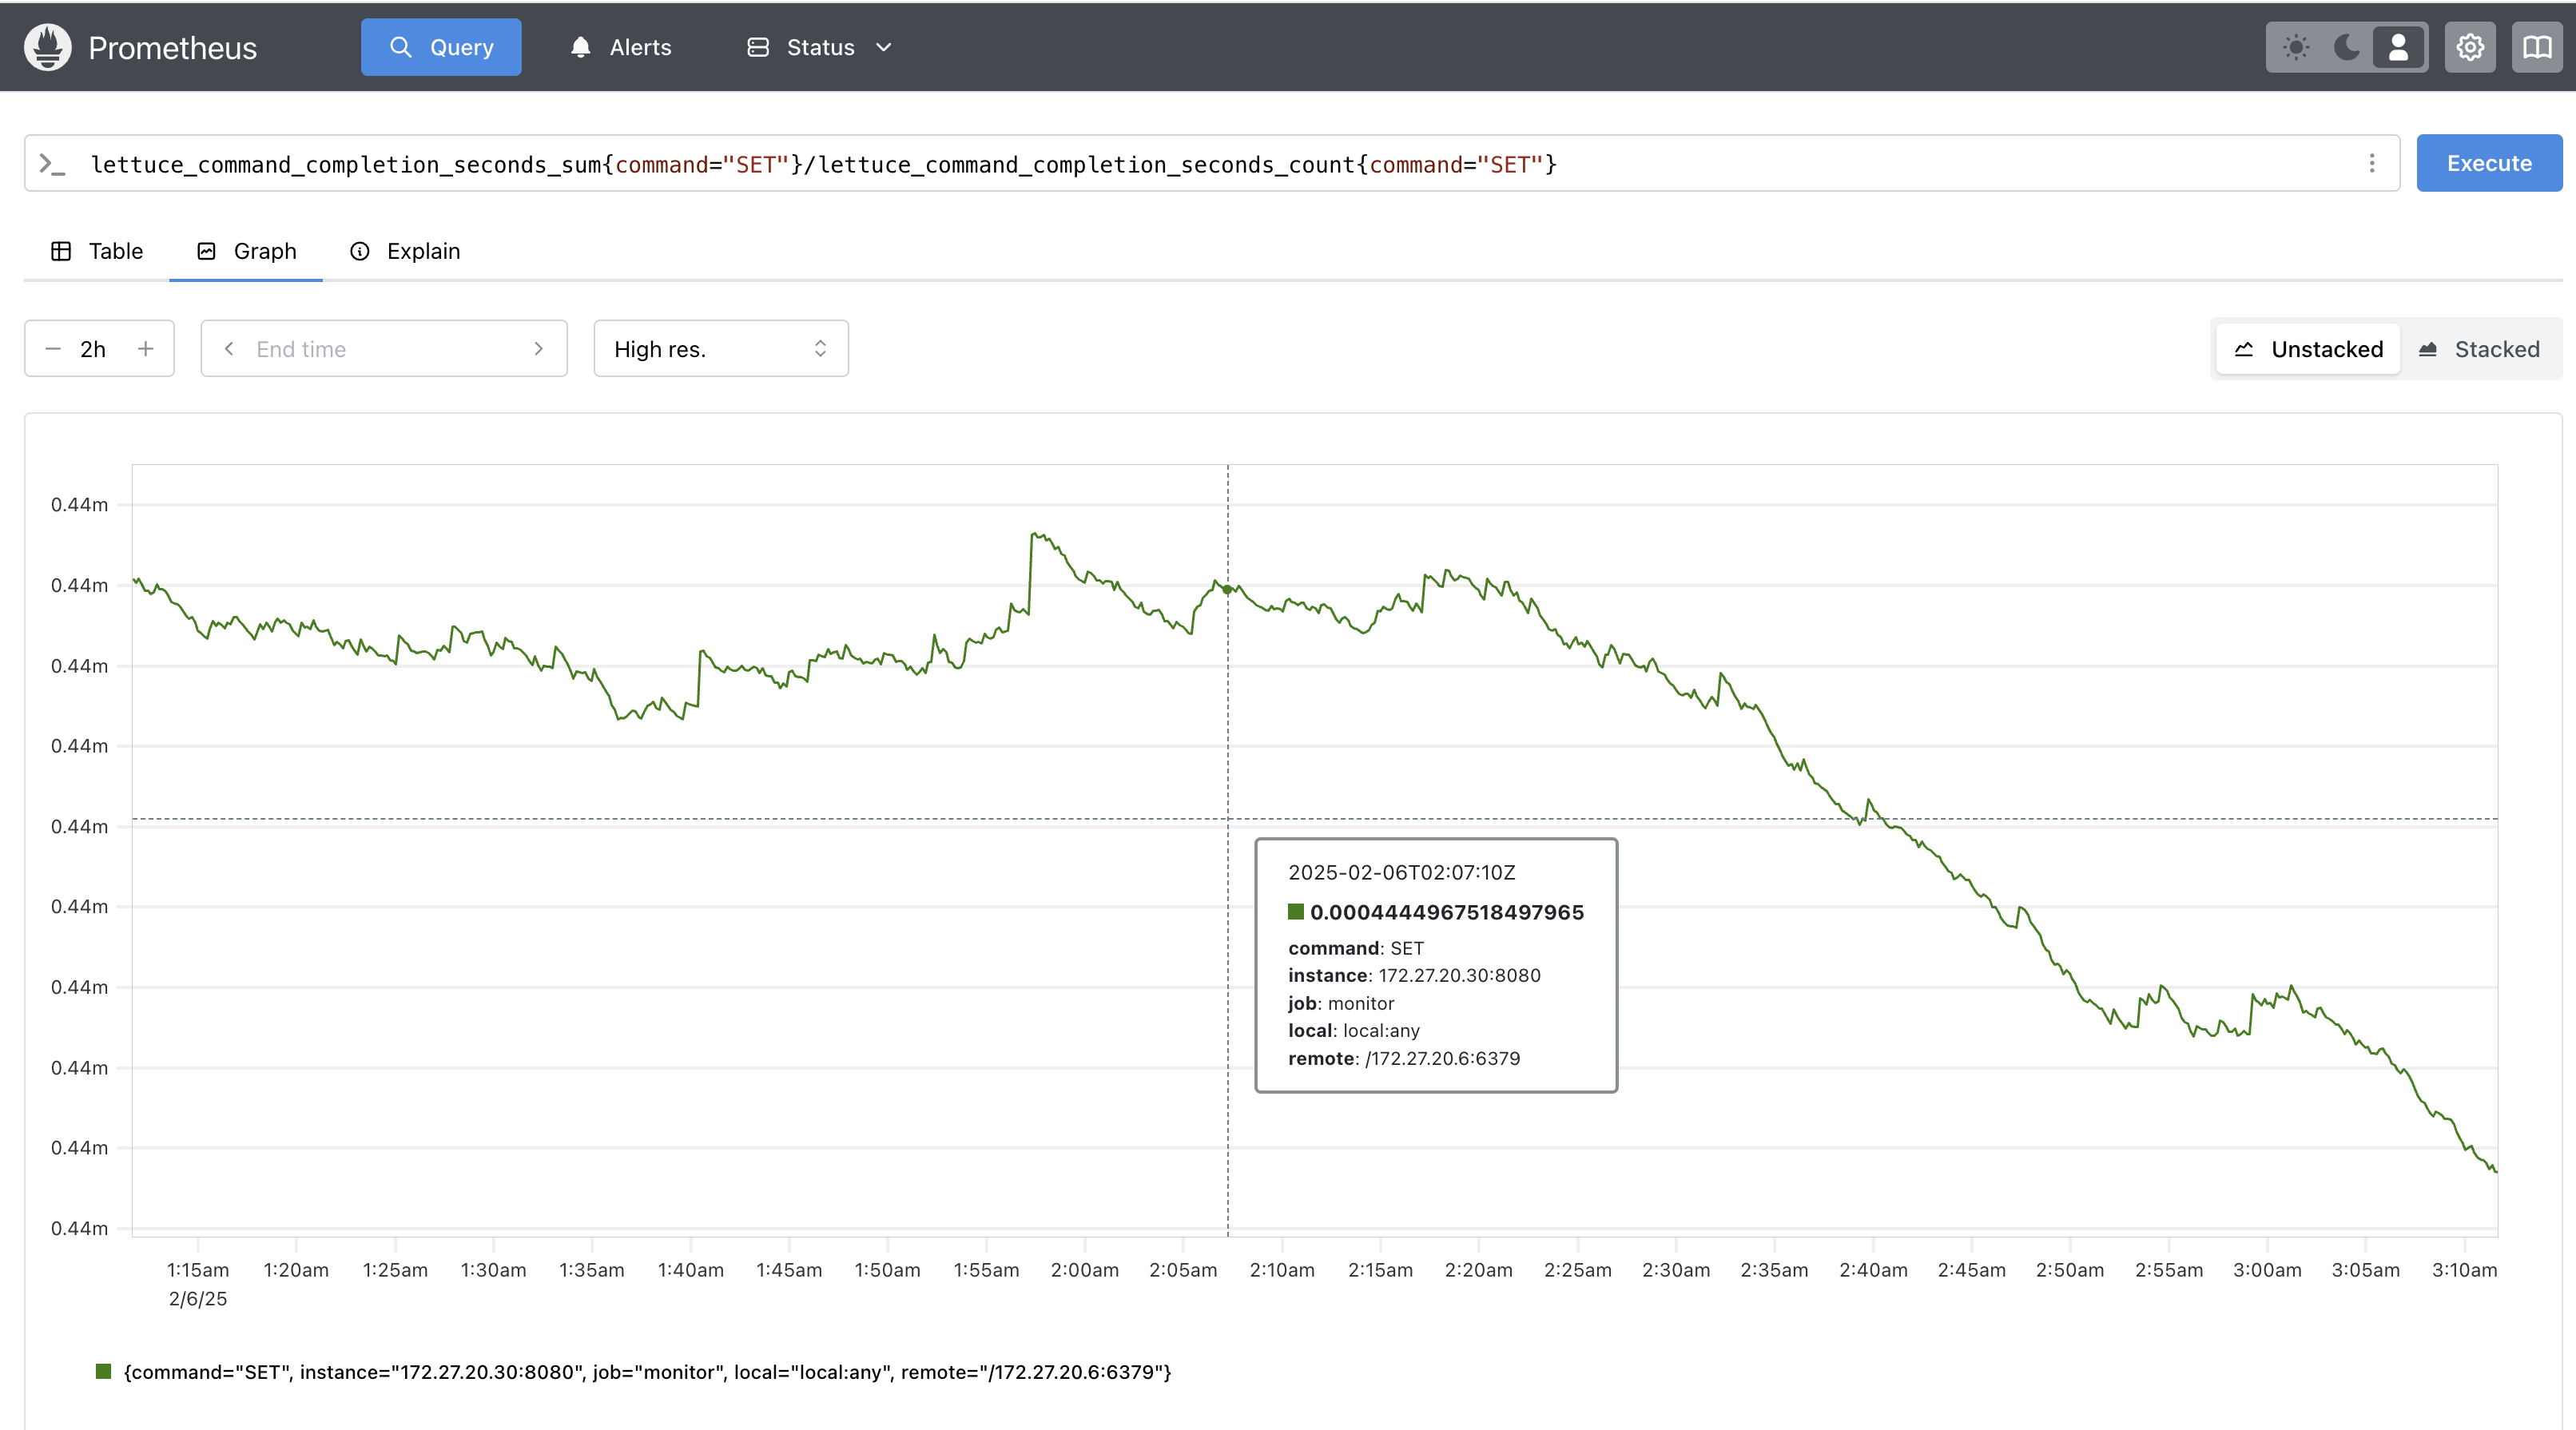This screenshot has height=1430, width=2576.
Task: Move end time forward with right chevron
Action: coord(538,349)
